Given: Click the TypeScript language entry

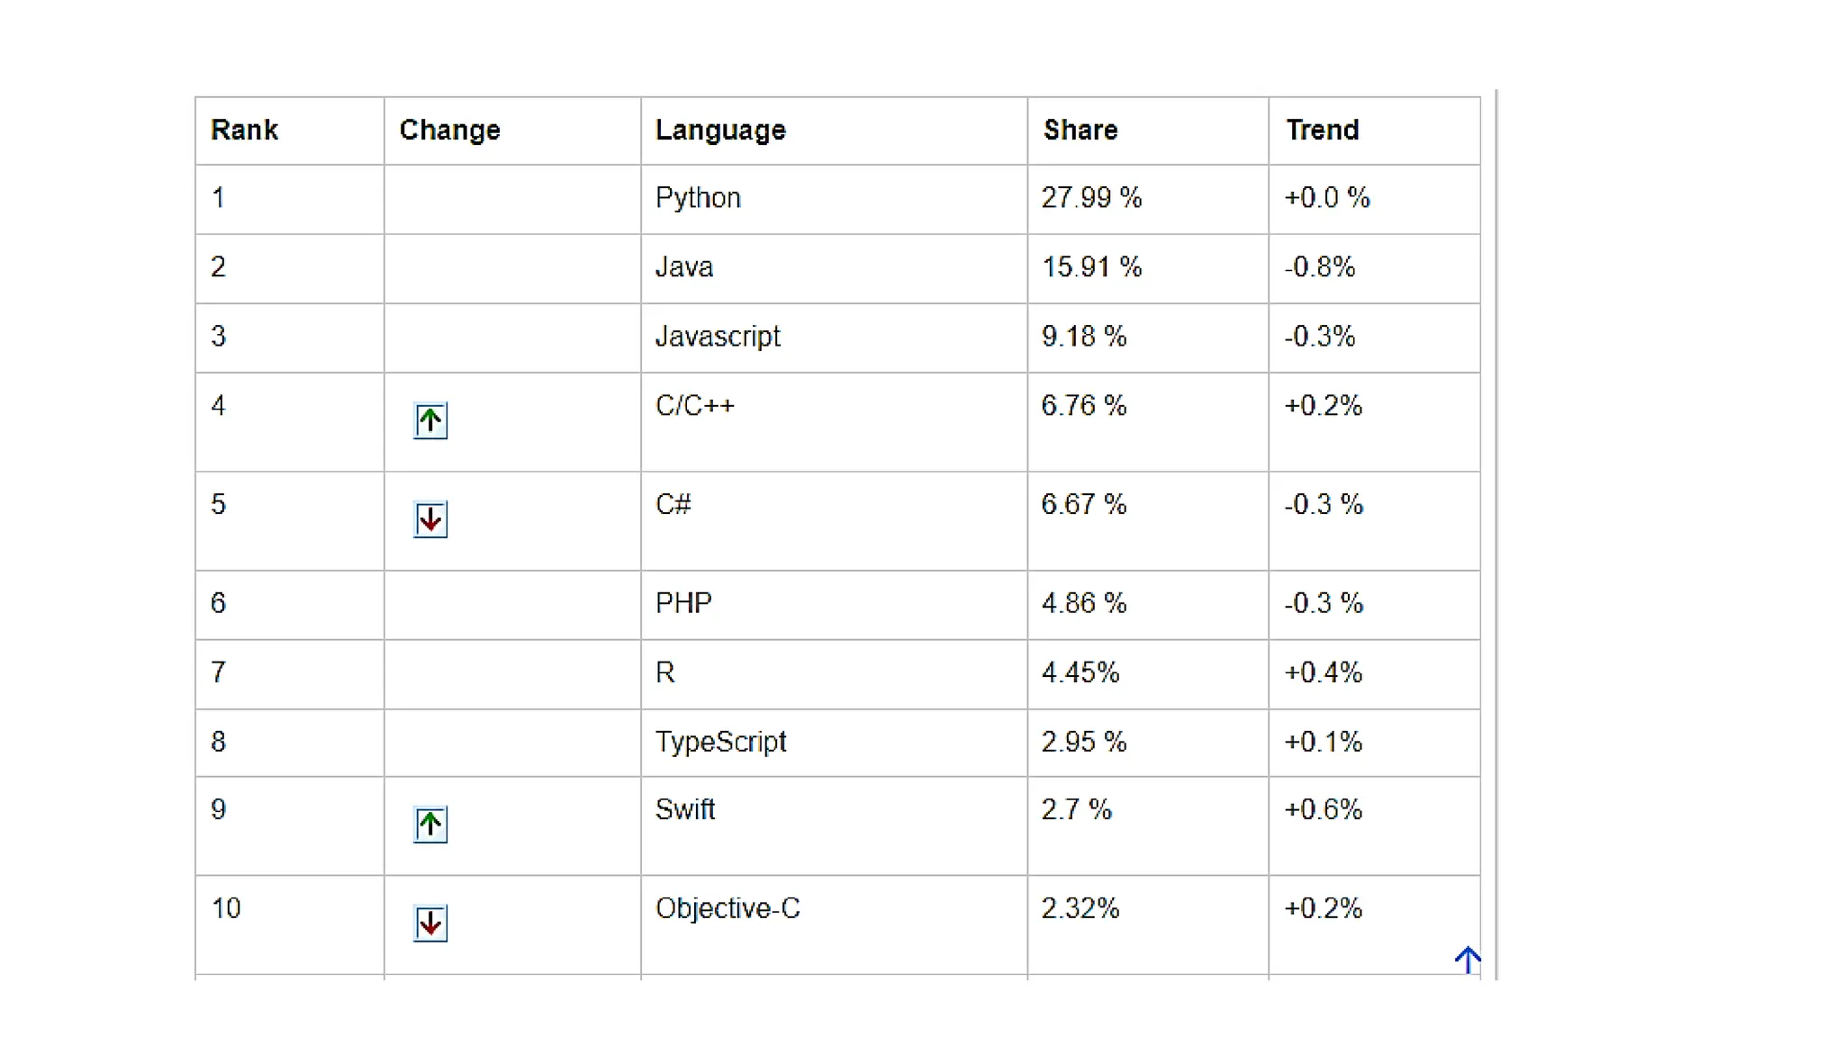Looking at the screenshot, I should tap(720, 742).
